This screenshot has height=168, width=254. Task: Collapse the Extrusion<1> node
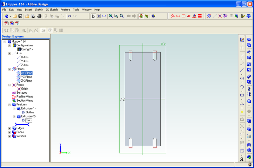[x=14, y=109]
